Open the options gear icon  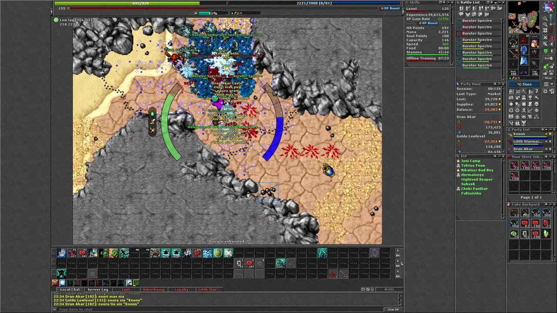point(546,91)
